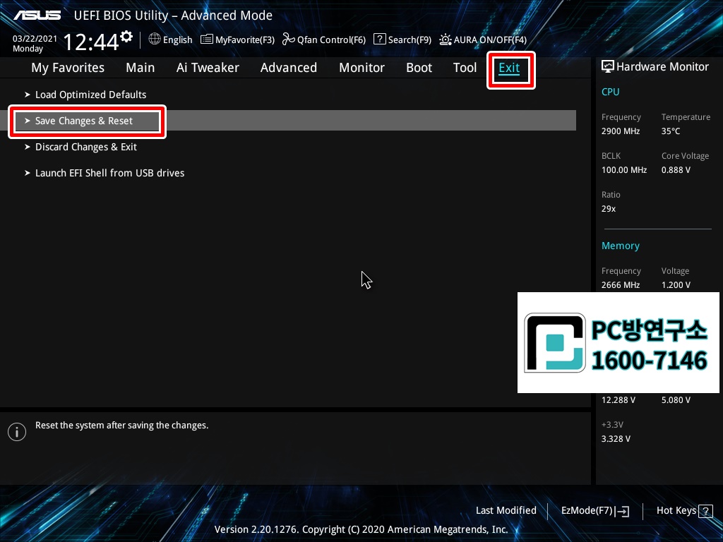Open Search(F9) text
The height and width of the screenshot is (542, 723).
coord(410,40)
